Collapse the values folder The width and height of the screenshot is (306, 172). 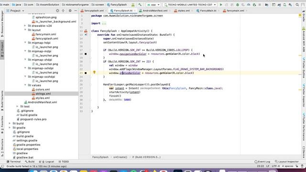[25, 85]
